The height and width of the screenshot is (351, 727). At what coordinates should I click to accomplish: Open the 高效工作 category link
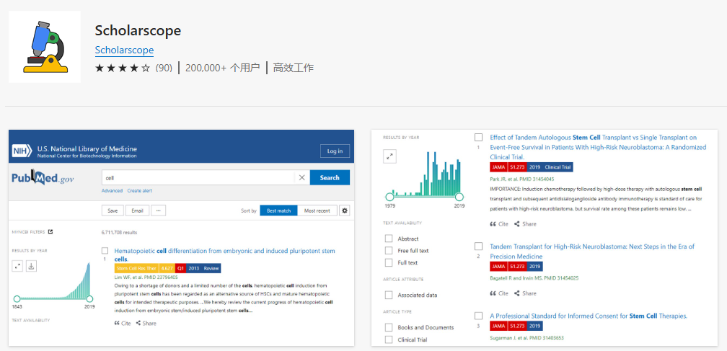(x=293, y=68)
